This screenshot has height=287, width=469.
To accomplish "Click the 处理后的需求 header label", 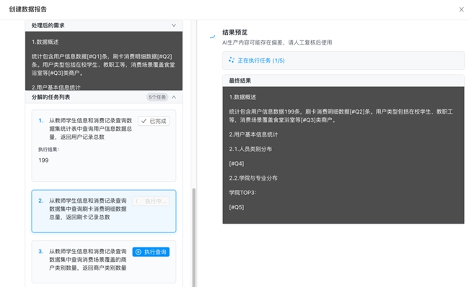I will tap(48, 25).
